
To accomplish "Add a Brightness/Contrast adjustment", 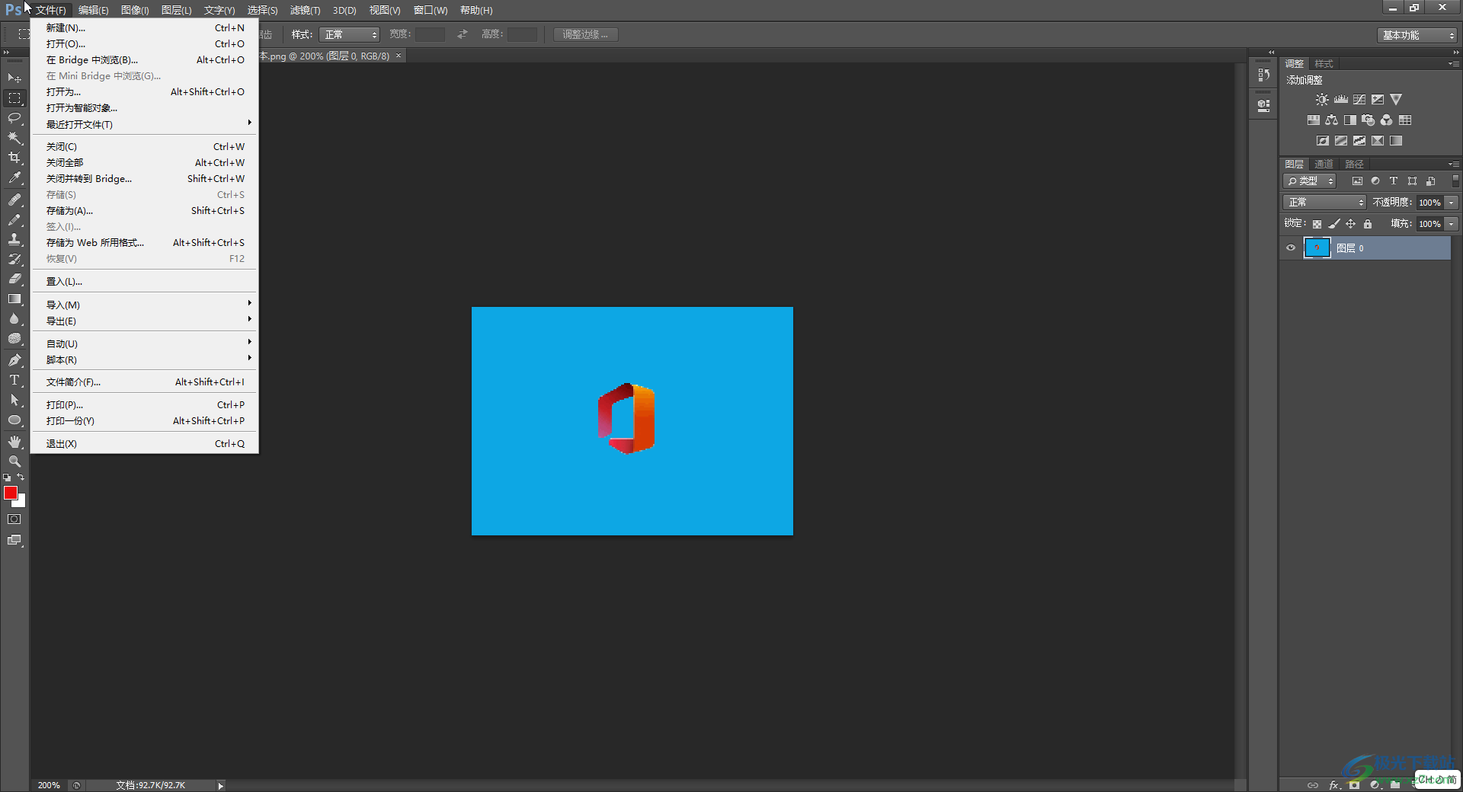I will click(x=1322, y=100).
